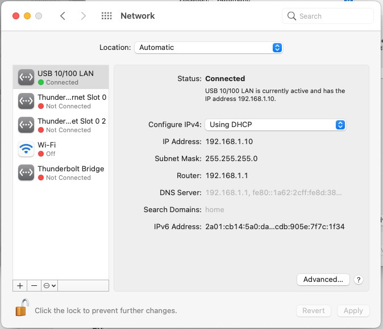Viewport: 383px width, 329px height.
Task: Open the service action menu
Action: [x=50, y=285]
